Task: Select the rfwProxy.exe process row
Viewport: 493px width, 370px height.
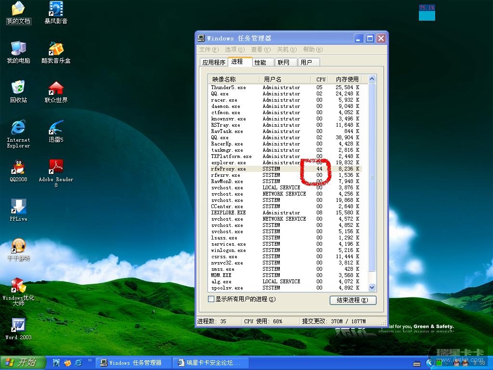Action: click(x=229, y=169)
